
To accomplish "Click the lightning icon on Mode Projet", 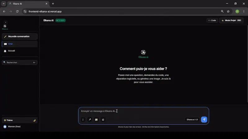I will point(223,20).
